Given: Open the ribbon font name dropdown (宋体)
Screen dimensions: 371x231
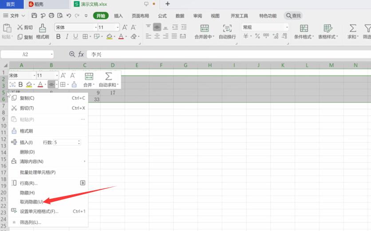Looking at the screenshot, I should pos(96,27).
